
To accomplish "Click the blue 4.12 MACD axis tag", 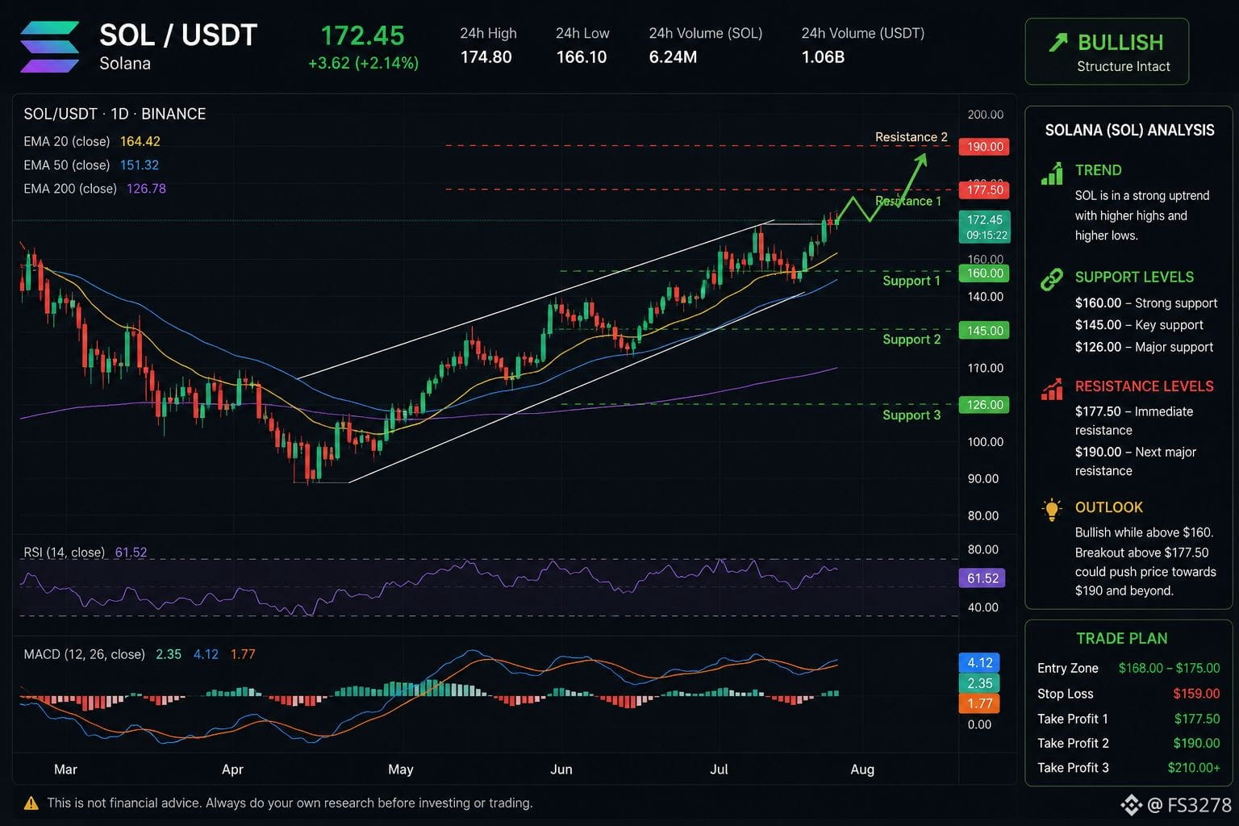I will (980, 663).
